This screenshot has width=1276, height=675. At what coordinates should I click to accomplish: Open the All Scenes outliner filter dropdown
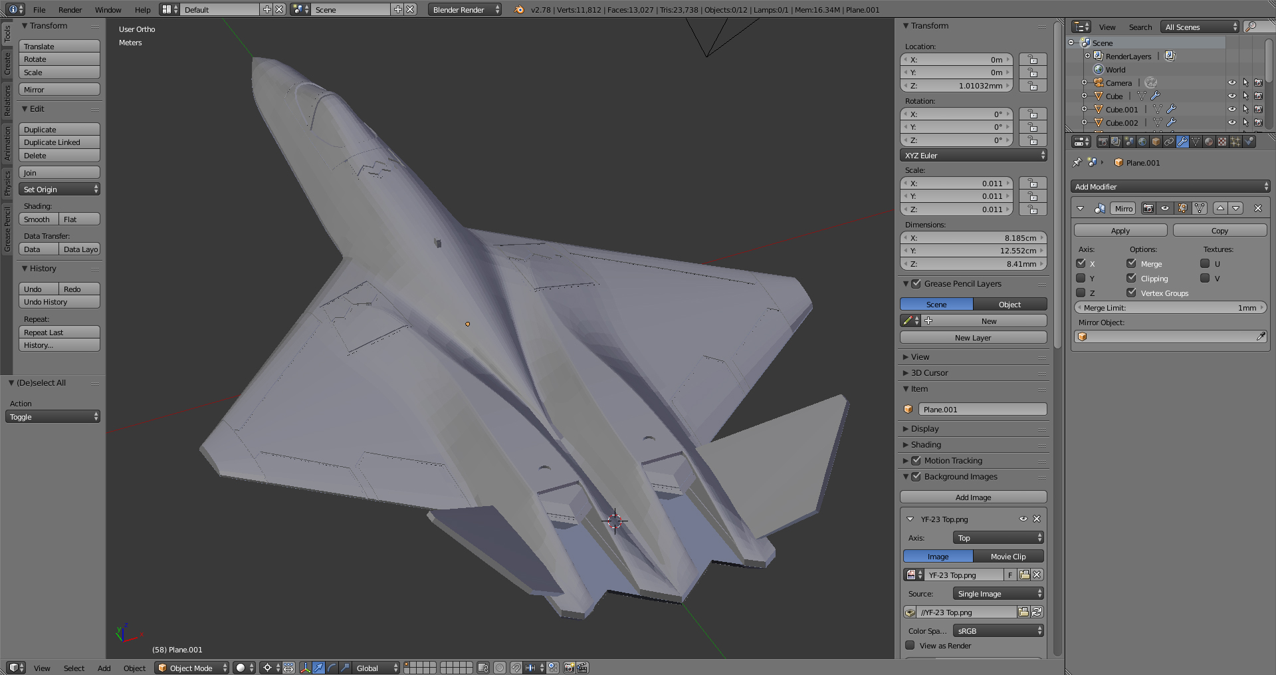point(1201,27)
